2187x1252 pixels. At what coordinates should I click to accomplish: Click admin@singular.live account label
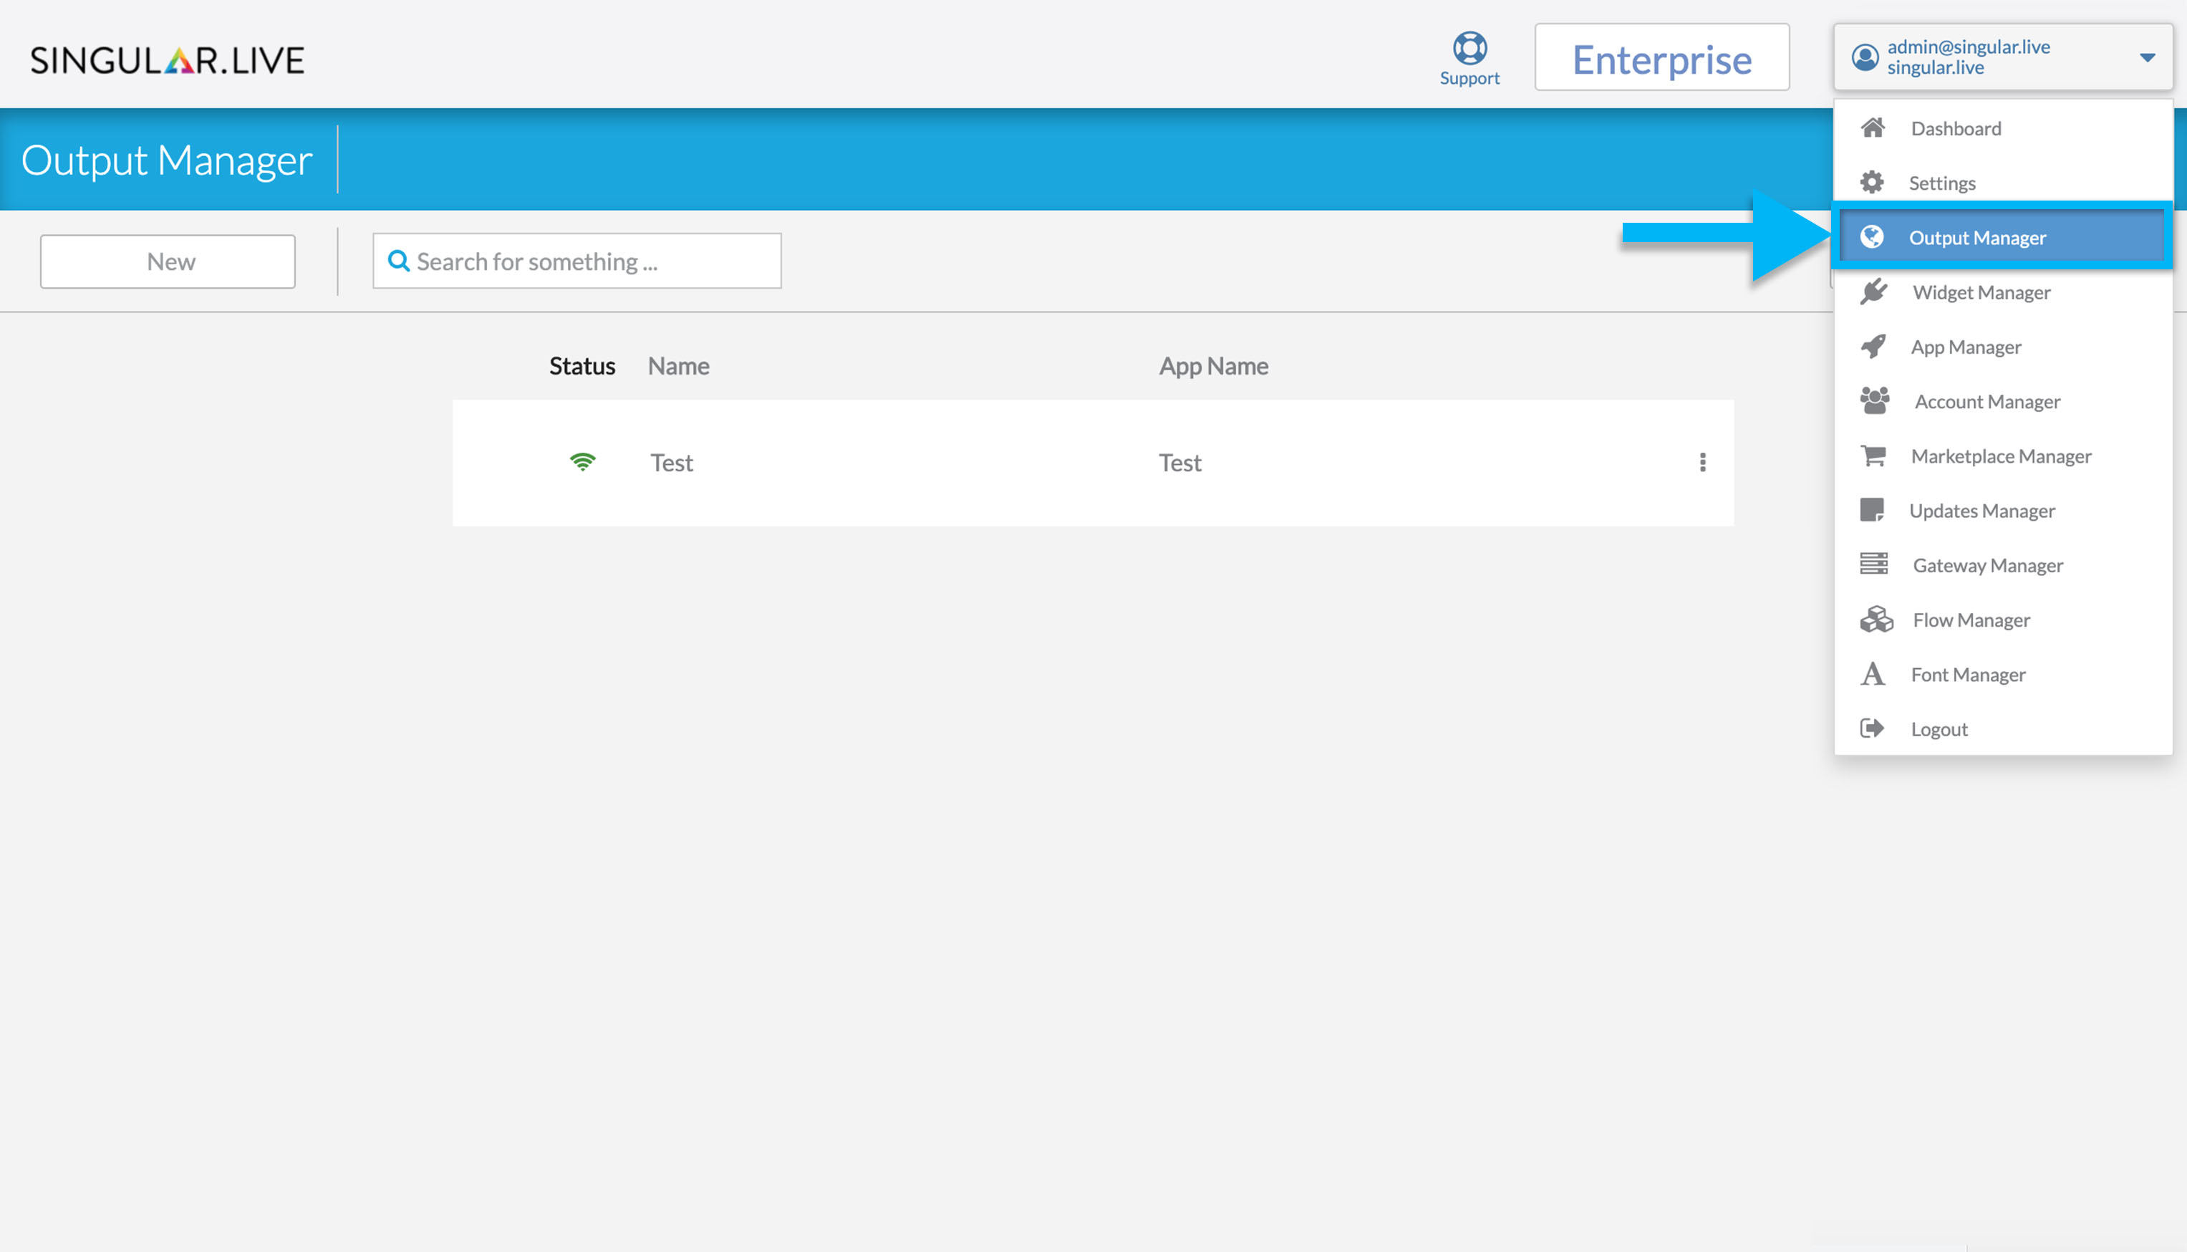[x=1969, y=47]
